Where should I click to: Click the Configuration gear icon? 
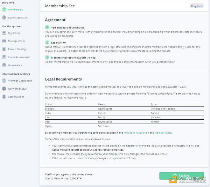(4, 97)
